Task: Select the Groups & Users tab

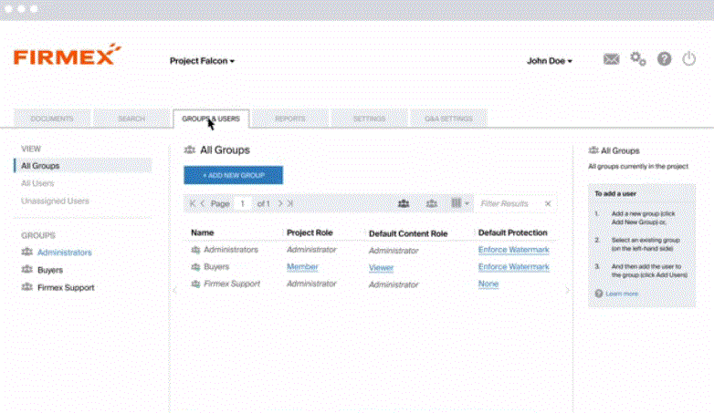Action: point(211,119)
